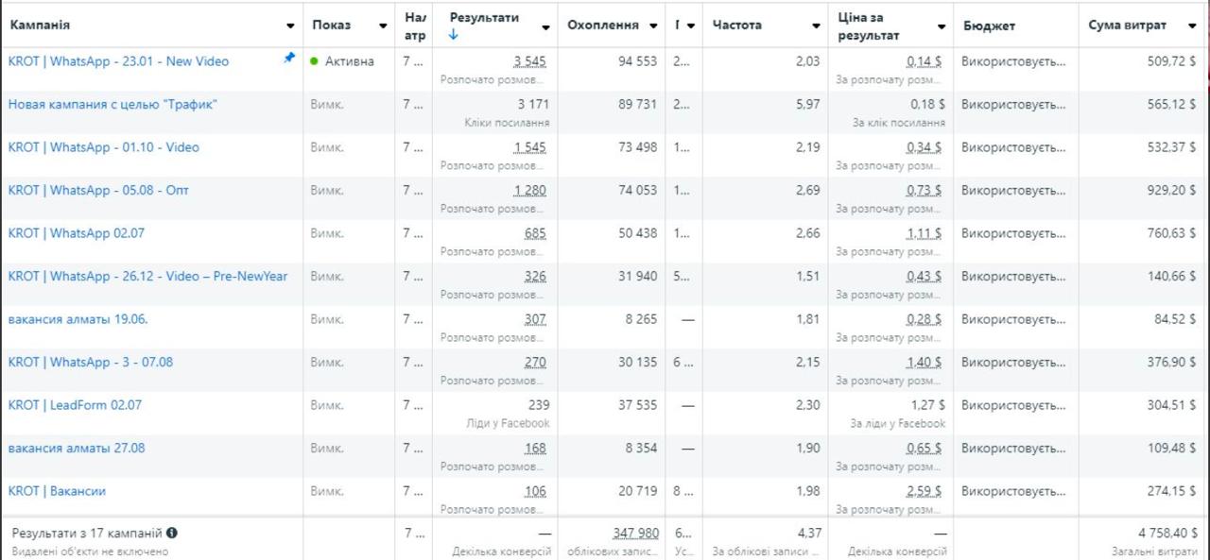
Task: Select the KROT | WhatsApp - 05.08 - Опт campaign
Action: pos(98,190)
